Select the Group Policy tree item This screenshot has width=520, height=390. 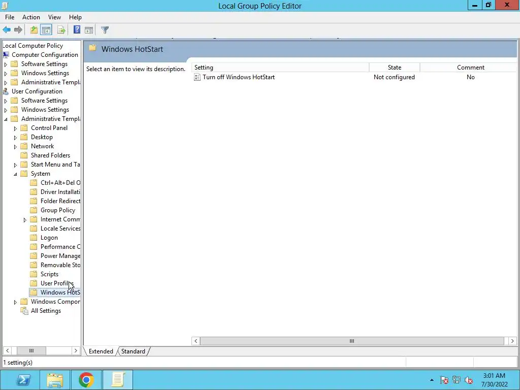click(58, 210)
